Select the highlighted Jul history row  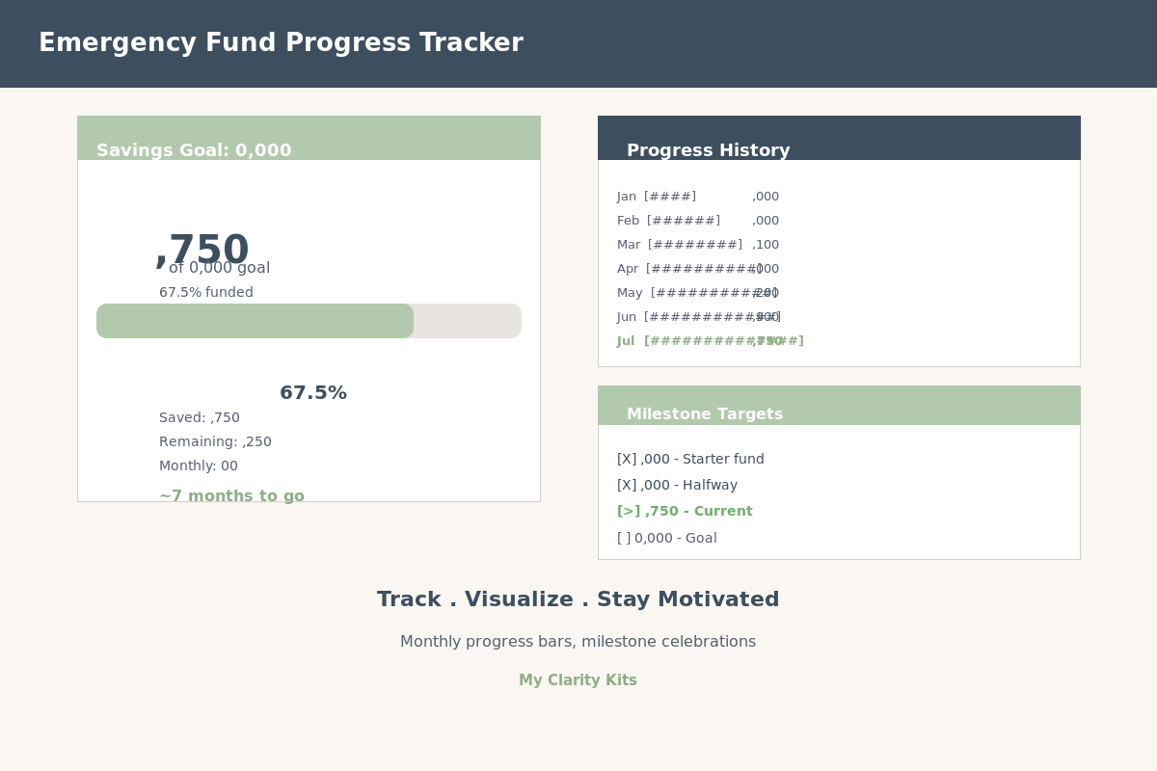tap(710, 341)
